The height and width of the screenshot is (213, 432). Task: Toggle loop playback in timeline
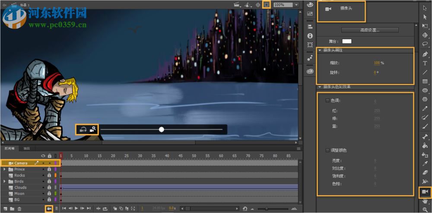click(x=105, y=209)
